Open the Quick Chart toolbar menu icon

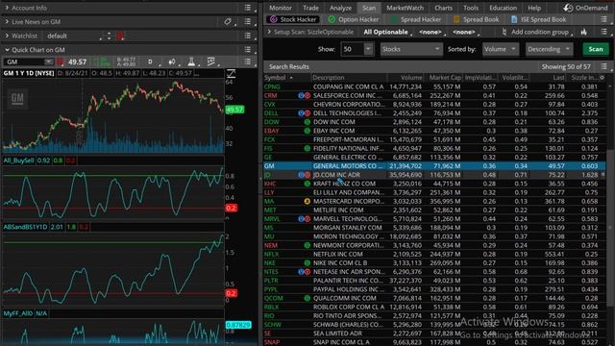(248, 62)
